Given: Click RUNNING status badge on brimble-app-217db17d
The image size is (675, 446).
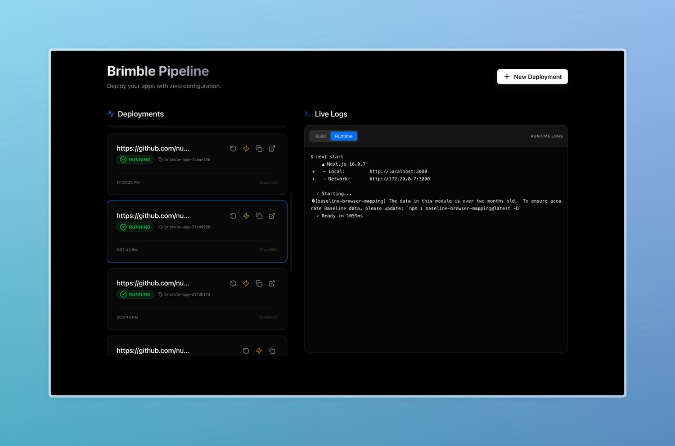Looking at the screenshot, I should 135,294.
